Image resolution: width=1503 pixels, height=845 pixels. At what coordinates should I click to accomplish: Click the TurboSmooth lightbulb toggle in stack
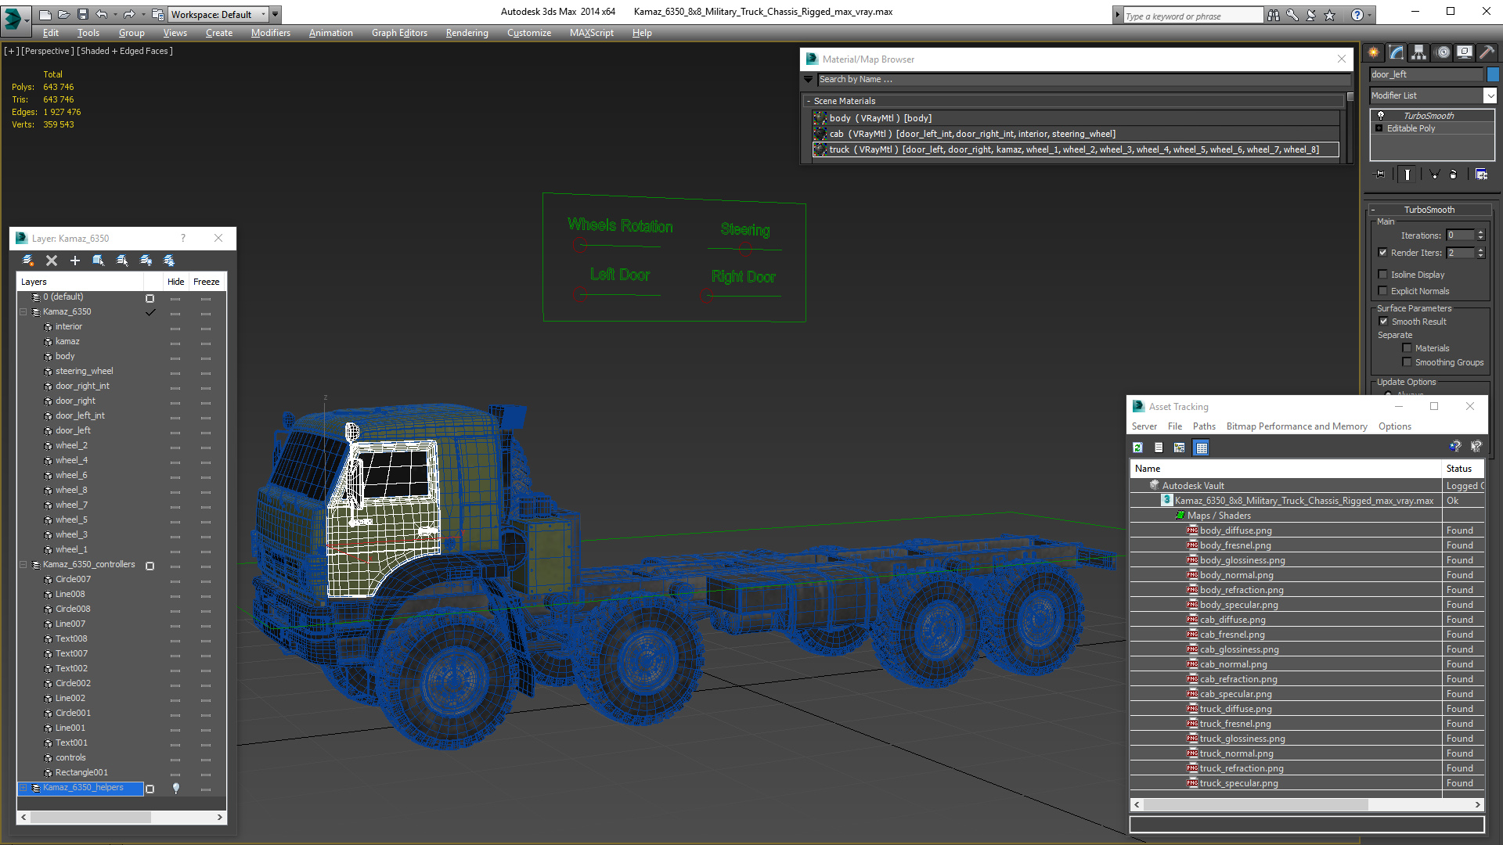tap(1381, 116)
